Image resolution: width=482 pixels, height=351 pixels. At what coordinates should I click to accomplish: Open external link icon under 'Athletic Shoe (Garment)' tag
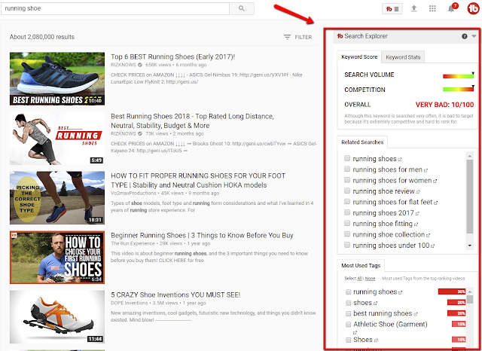coord(355,333)
